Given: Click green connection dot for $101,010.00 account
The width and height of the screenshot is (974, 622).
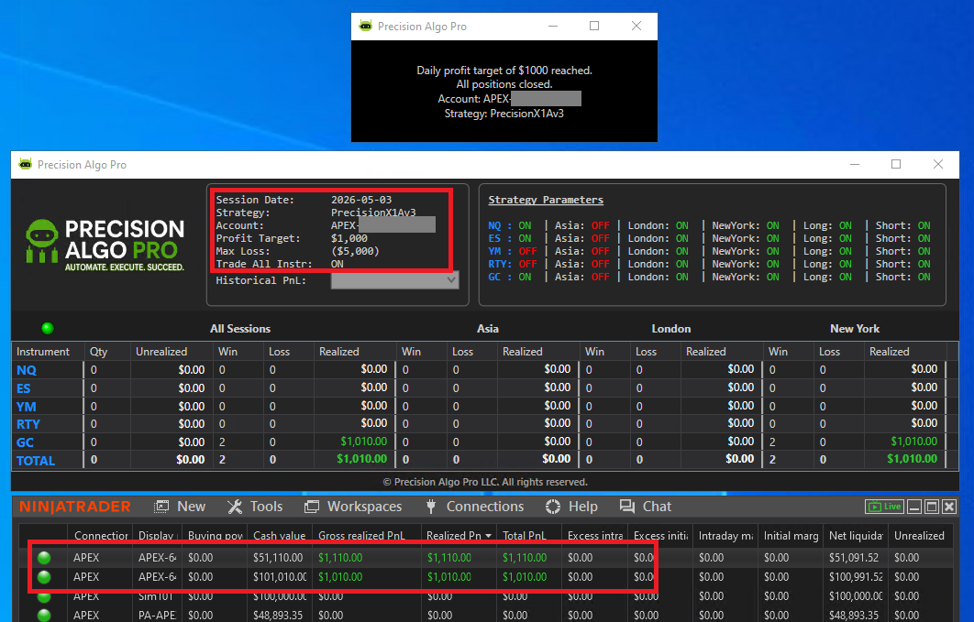Looking at the screenshot, I should (x=44, y=577).
